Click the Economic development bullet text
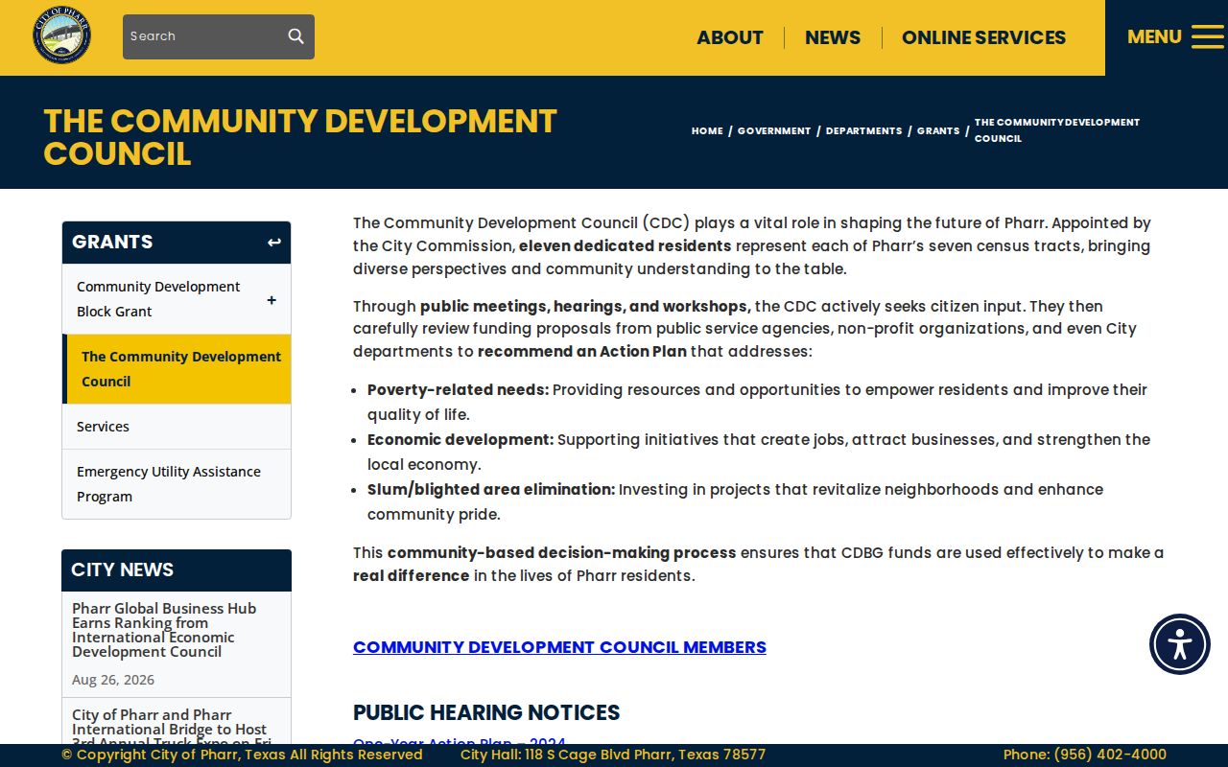The width and height of the screenshot is (1228, 767). click(x=759, y=453)
